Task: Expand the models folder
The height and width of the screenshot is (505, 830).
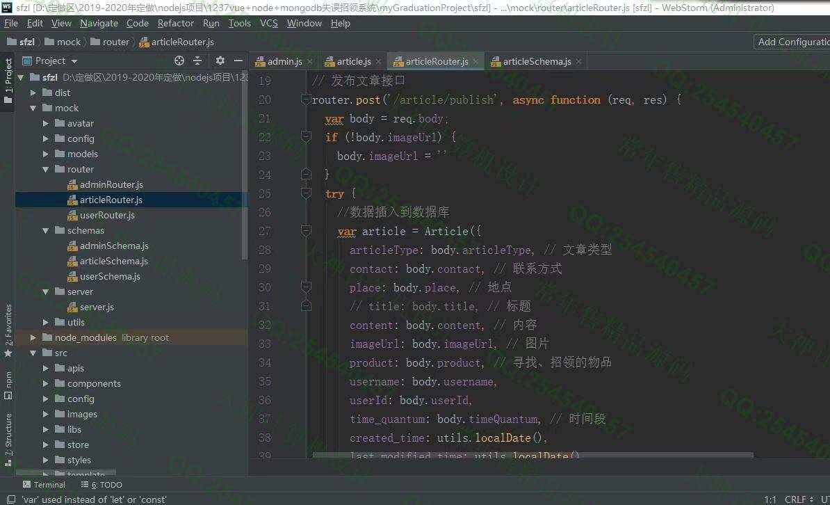Action: pyautogui.click(x=45, y=154)
